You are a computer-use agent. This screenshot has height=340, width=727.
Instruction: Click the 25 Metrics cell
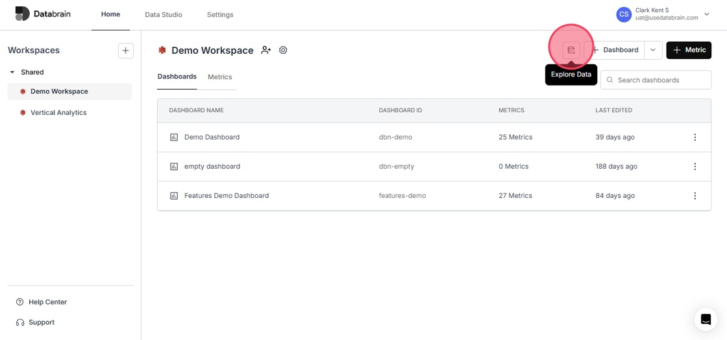515,137
